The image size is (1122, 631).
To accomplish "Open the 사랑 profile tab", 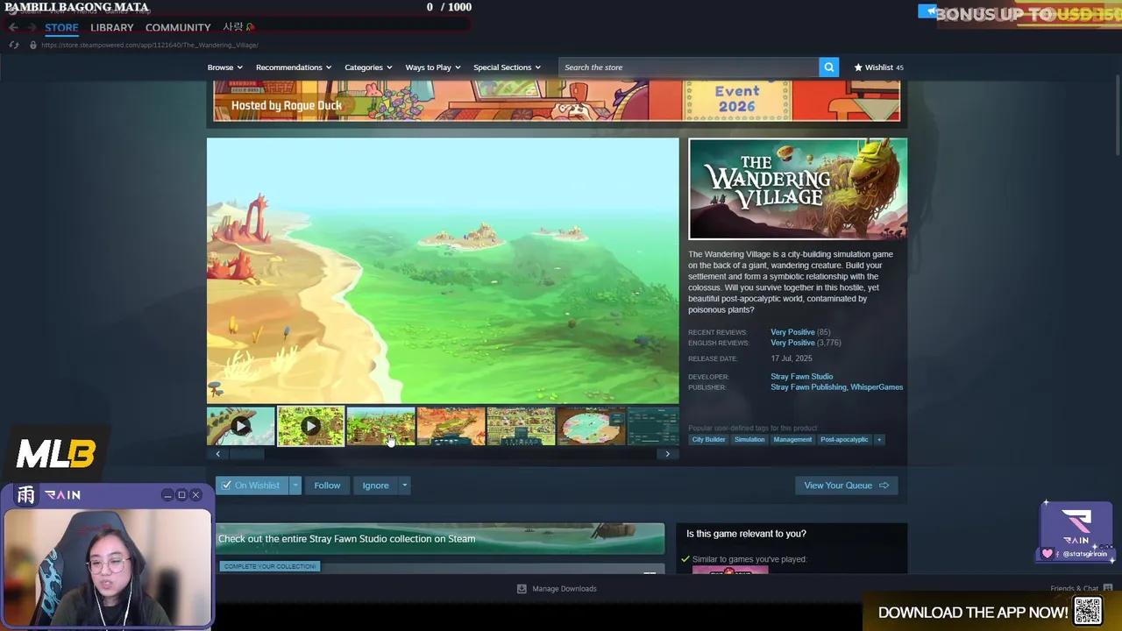I will click(237, 27).
